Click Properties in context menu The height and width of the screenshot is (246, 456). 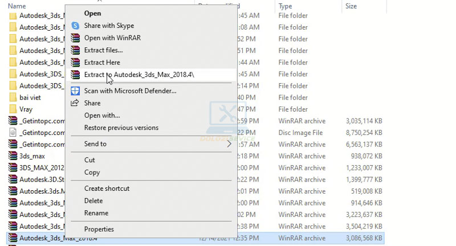[x=99, y=229]
